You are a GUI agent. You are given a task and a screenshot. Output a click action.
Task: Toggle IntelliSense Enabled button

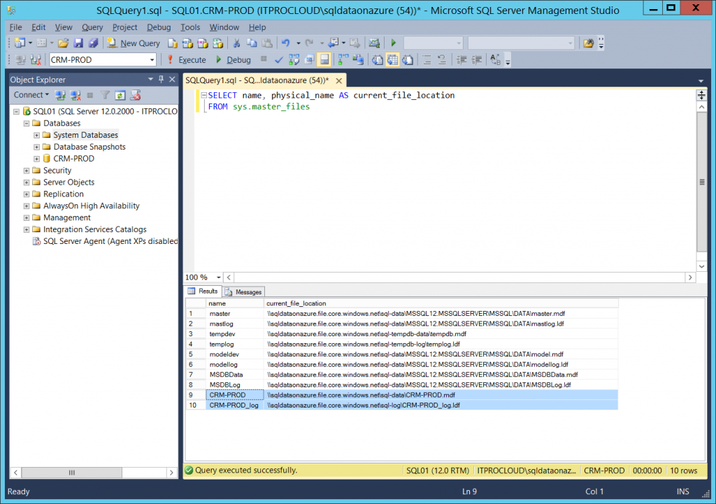[x=324, y=60]
